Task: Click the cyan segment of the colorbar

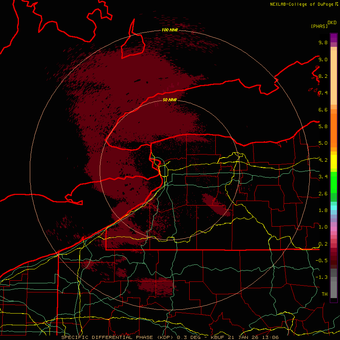Action: pos(334,208)
